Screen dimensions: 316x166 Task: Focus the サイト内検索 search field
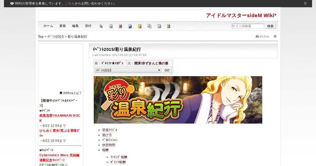(x=248, y=26)
